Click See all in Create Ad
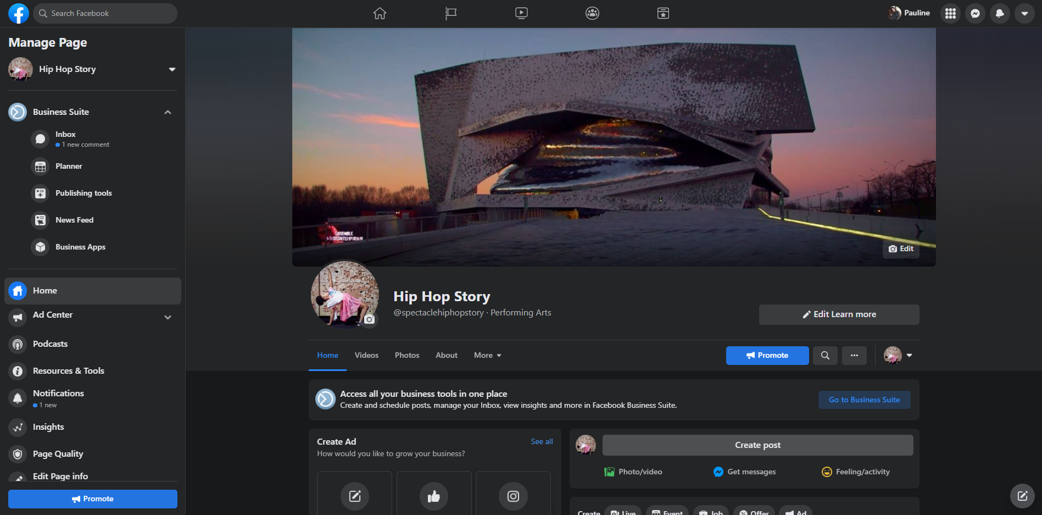 point(542,441)
